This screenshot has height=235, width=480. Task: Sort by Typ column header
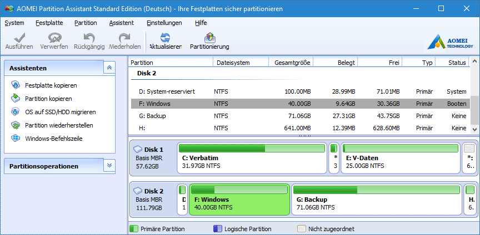point(419,63)
